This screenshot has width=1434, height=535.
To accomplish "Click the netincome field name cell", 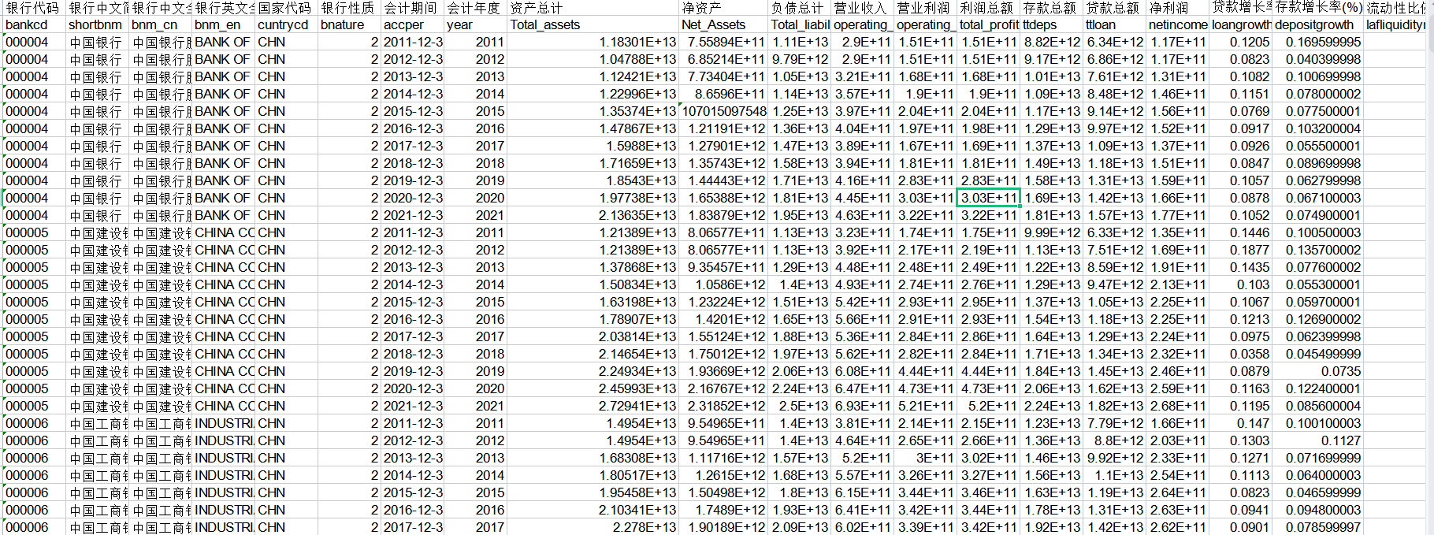I will click(x=1178, y=24).
